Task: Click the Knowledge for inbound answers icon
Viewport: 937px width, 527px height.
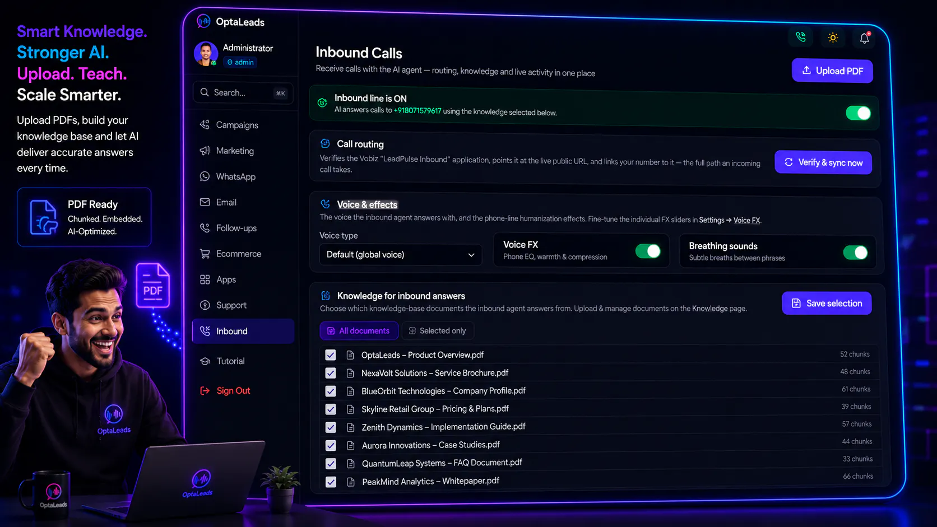Action: point(325,295)
